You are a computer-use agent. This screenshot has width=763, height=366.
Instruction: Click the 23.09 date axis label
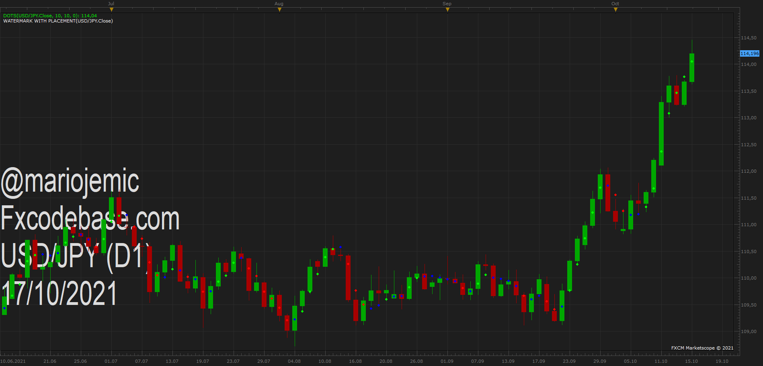(569, 361)
